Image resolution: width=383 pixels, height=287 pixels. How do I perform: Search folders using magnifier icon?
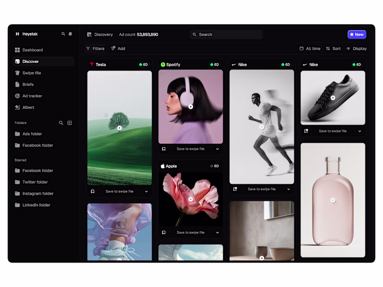click(61, 123)
